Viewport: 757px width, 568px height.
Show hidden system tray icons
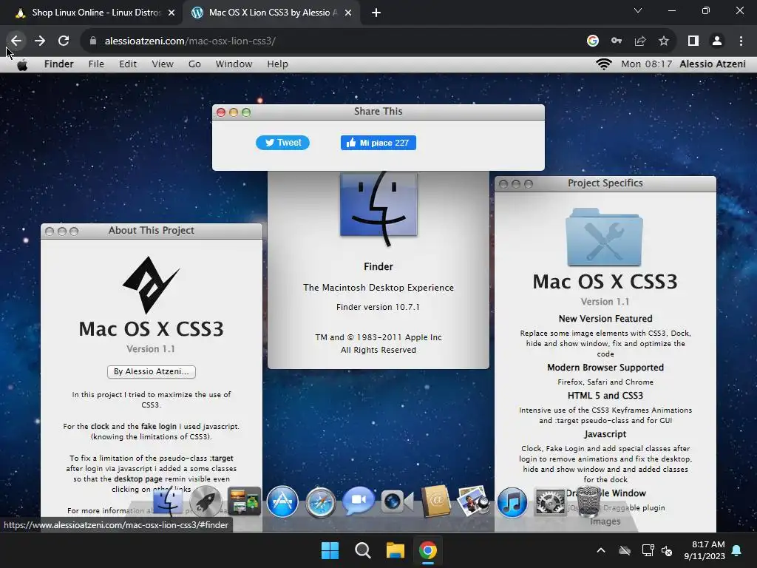[x=601, y=550]
